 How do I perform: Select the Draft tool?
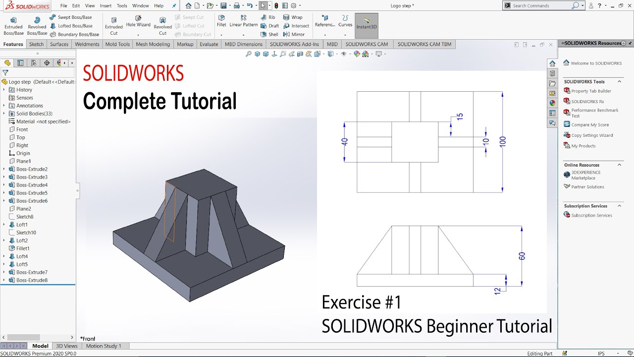270,26
